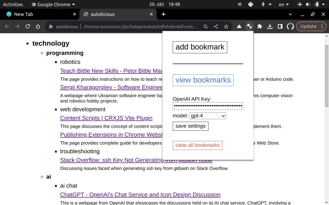
Task: Open the Chrome extensions puzzle menu
Action: (x=260, y=26)
